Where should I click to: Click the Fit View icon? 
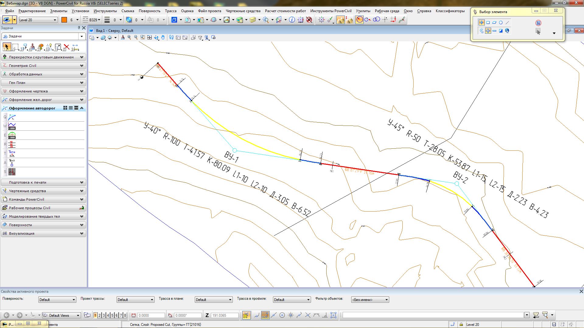click(149, 37)
